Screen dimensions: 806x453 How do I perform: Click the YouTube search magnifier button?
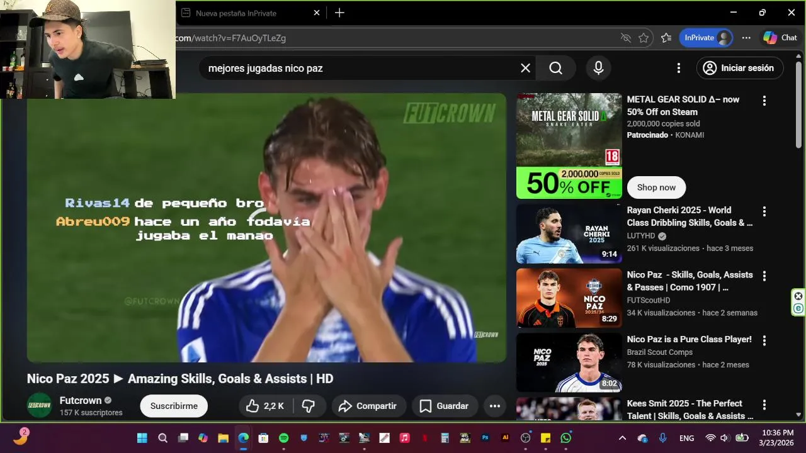[555, 68]
